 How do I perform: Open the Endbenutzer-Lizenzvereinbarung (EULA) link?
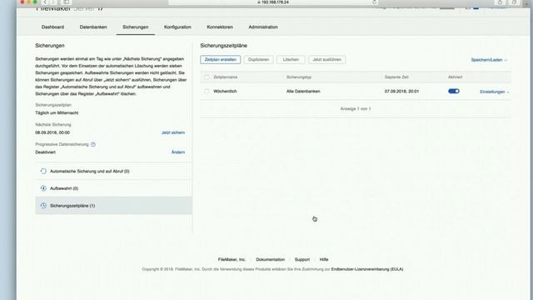367,269
